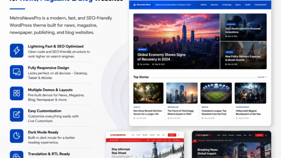Click the Dark Mode Ready moon icon
Screen dimensions: 281x158
pyautogui.click(x=16, y=136)
